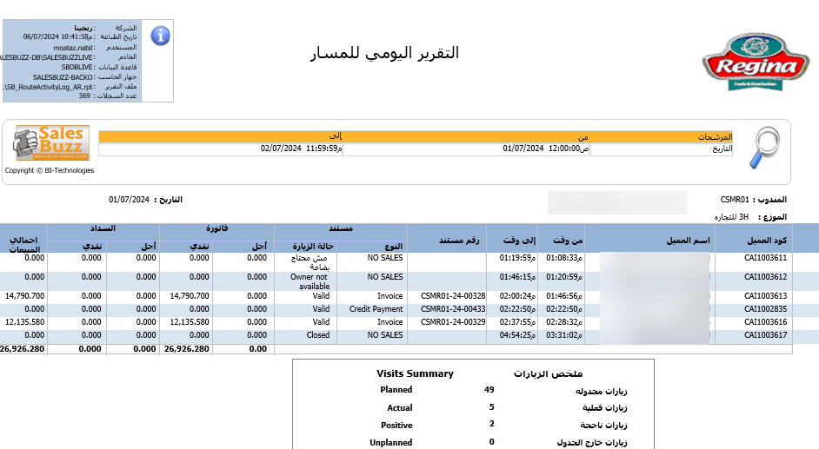
Task: Click the magnifying glass filters icon
Action: 766,149
